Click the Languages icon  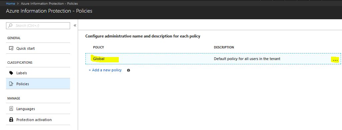11,109
